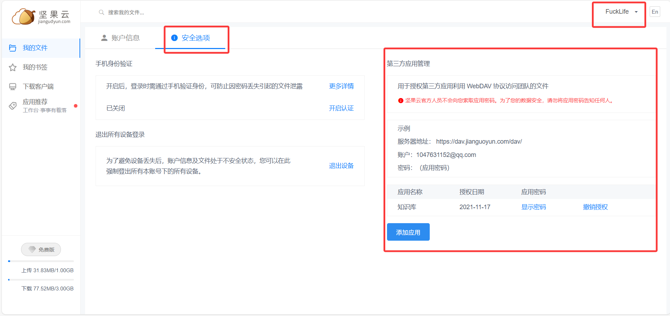
Task: Open 我的文件 via the folder icon
Action: point(13,48)
